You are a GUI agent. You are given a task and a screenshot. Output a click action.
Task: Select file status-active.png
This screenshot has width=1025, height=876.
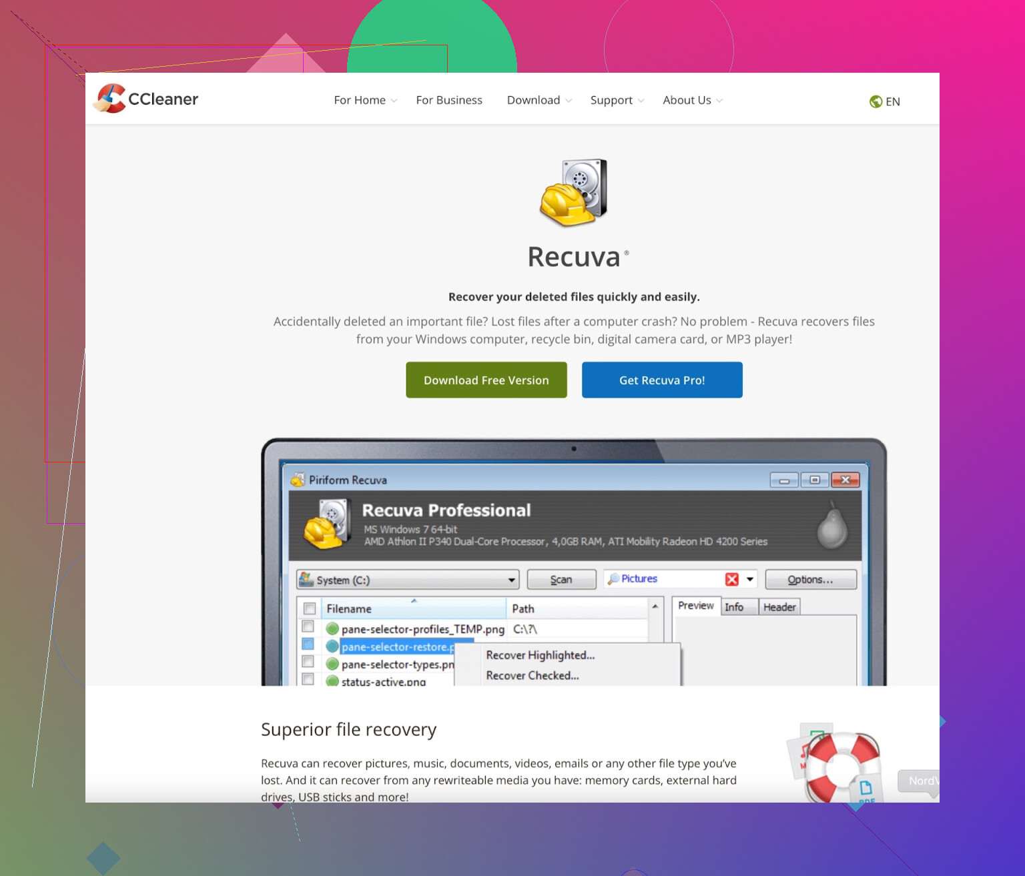point(384,681)
